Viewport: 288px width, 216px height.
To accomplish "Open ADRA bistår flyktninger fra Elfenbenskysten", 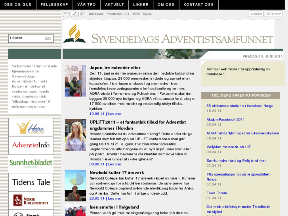I will click(242, 133).
